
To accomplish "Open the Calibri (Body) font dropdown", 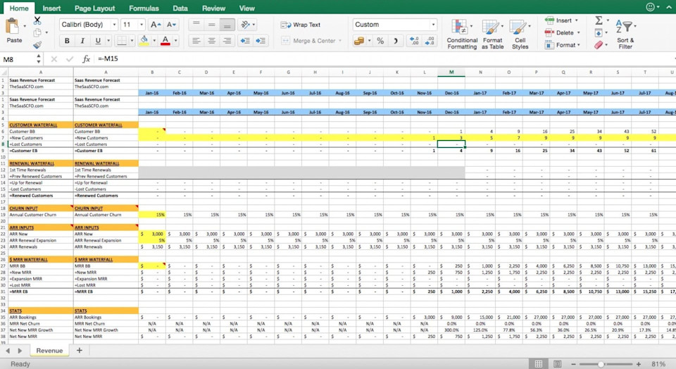I will (89, 25).
